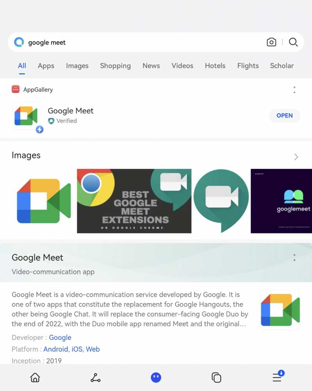Tap the Images section heading

(26, 155)
